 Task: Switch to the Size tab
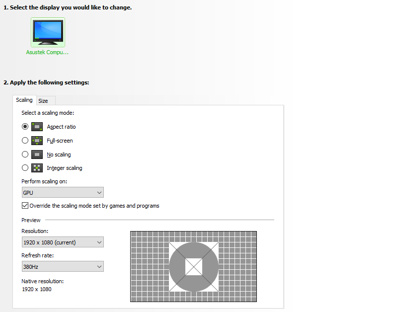pyautogui.click(x=43, y=101)
